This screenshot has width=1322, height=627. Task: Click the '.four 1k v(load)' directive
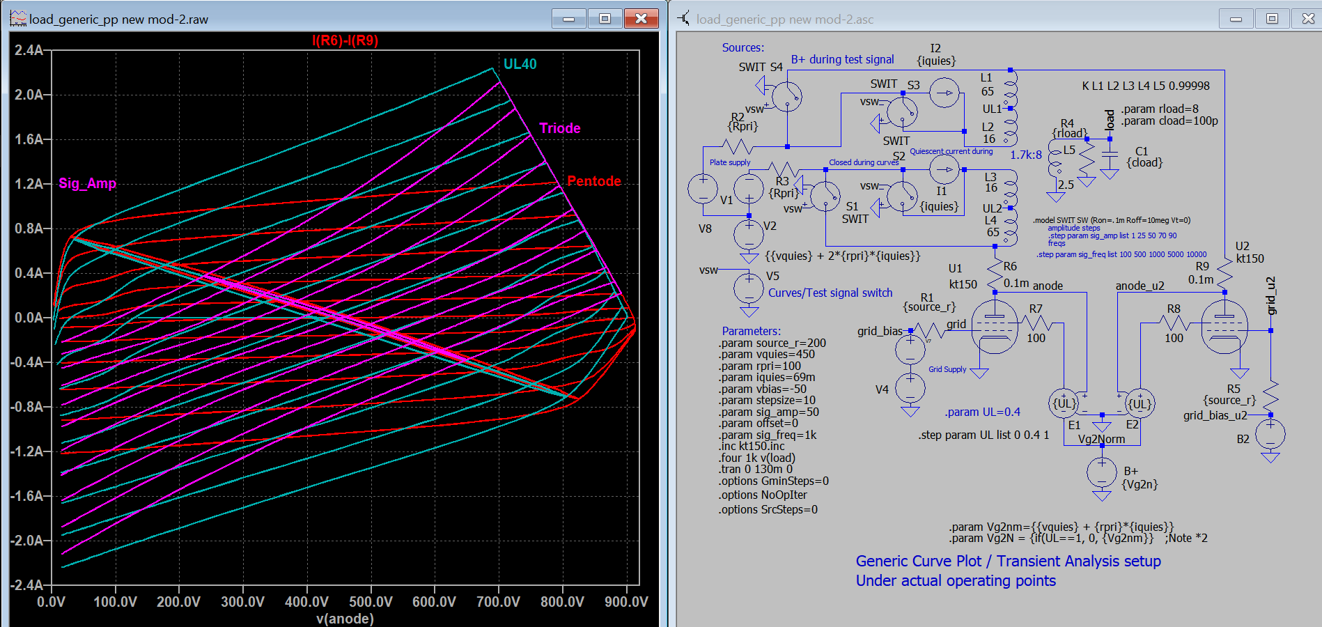click(x=757, y=458)
